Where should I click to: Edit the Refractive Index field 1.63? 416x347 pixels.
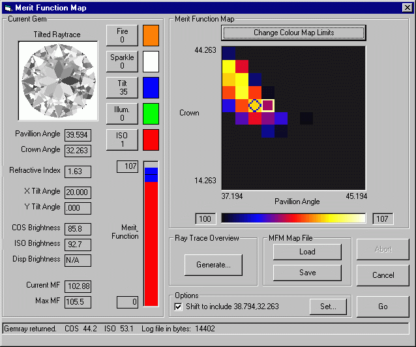pyautogui.click(x=78, y=172)
